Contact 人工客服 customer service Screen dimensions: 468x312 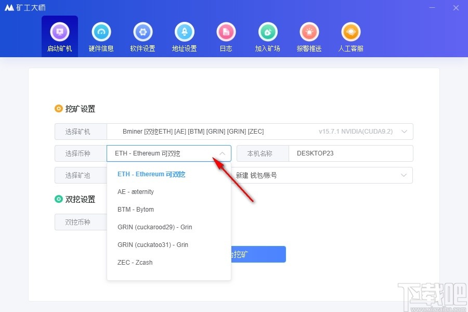click(x=350, y=35)
